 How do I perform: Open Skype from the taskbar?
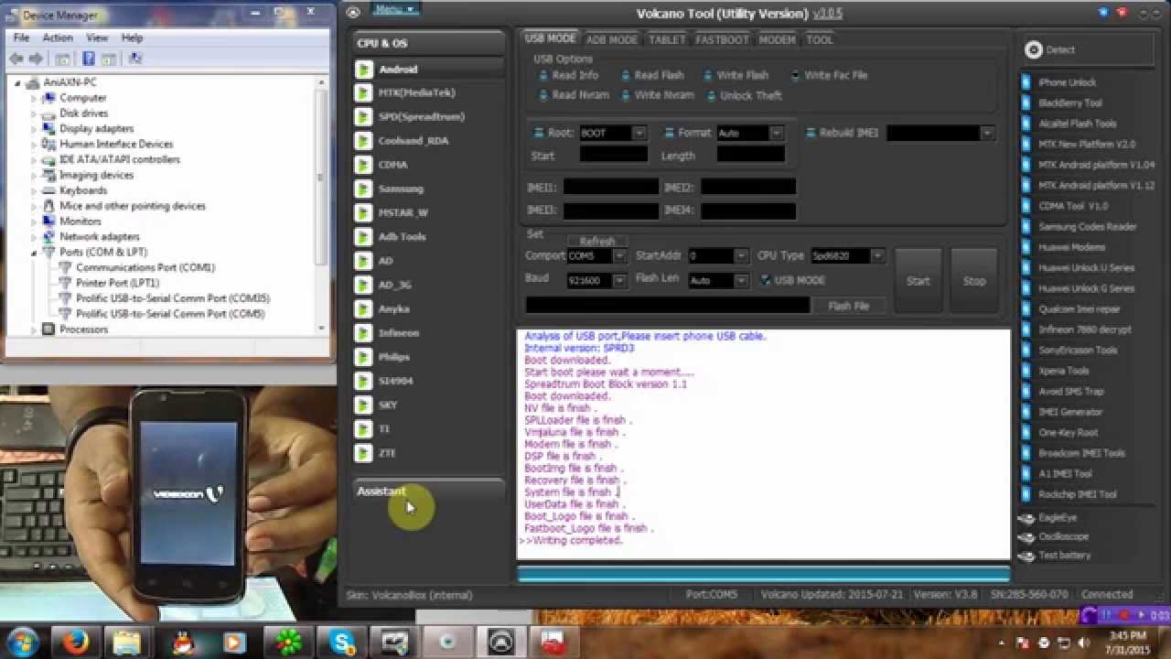(342, 643)
